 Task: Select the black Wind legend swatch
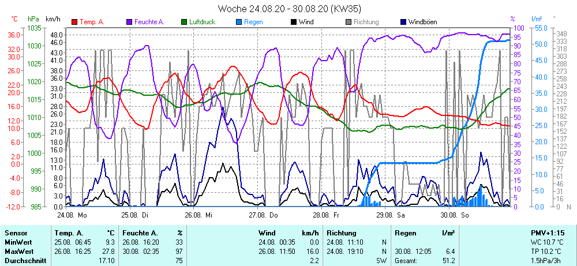(294, 22)
